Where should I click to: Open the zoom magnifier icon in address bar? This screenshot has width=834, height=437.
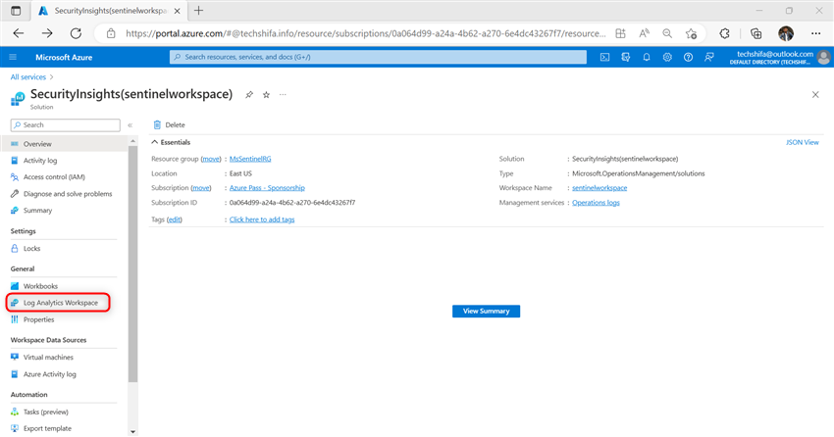tap(667, 33)
